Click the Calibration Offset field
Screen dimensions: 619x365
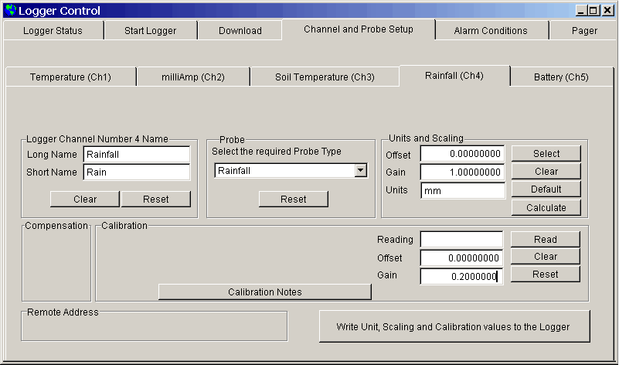pos(461,258)
